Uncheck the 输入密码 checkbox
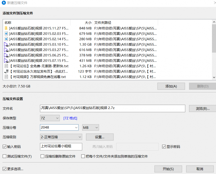216x174 pixels. click(x=5, y=147)
